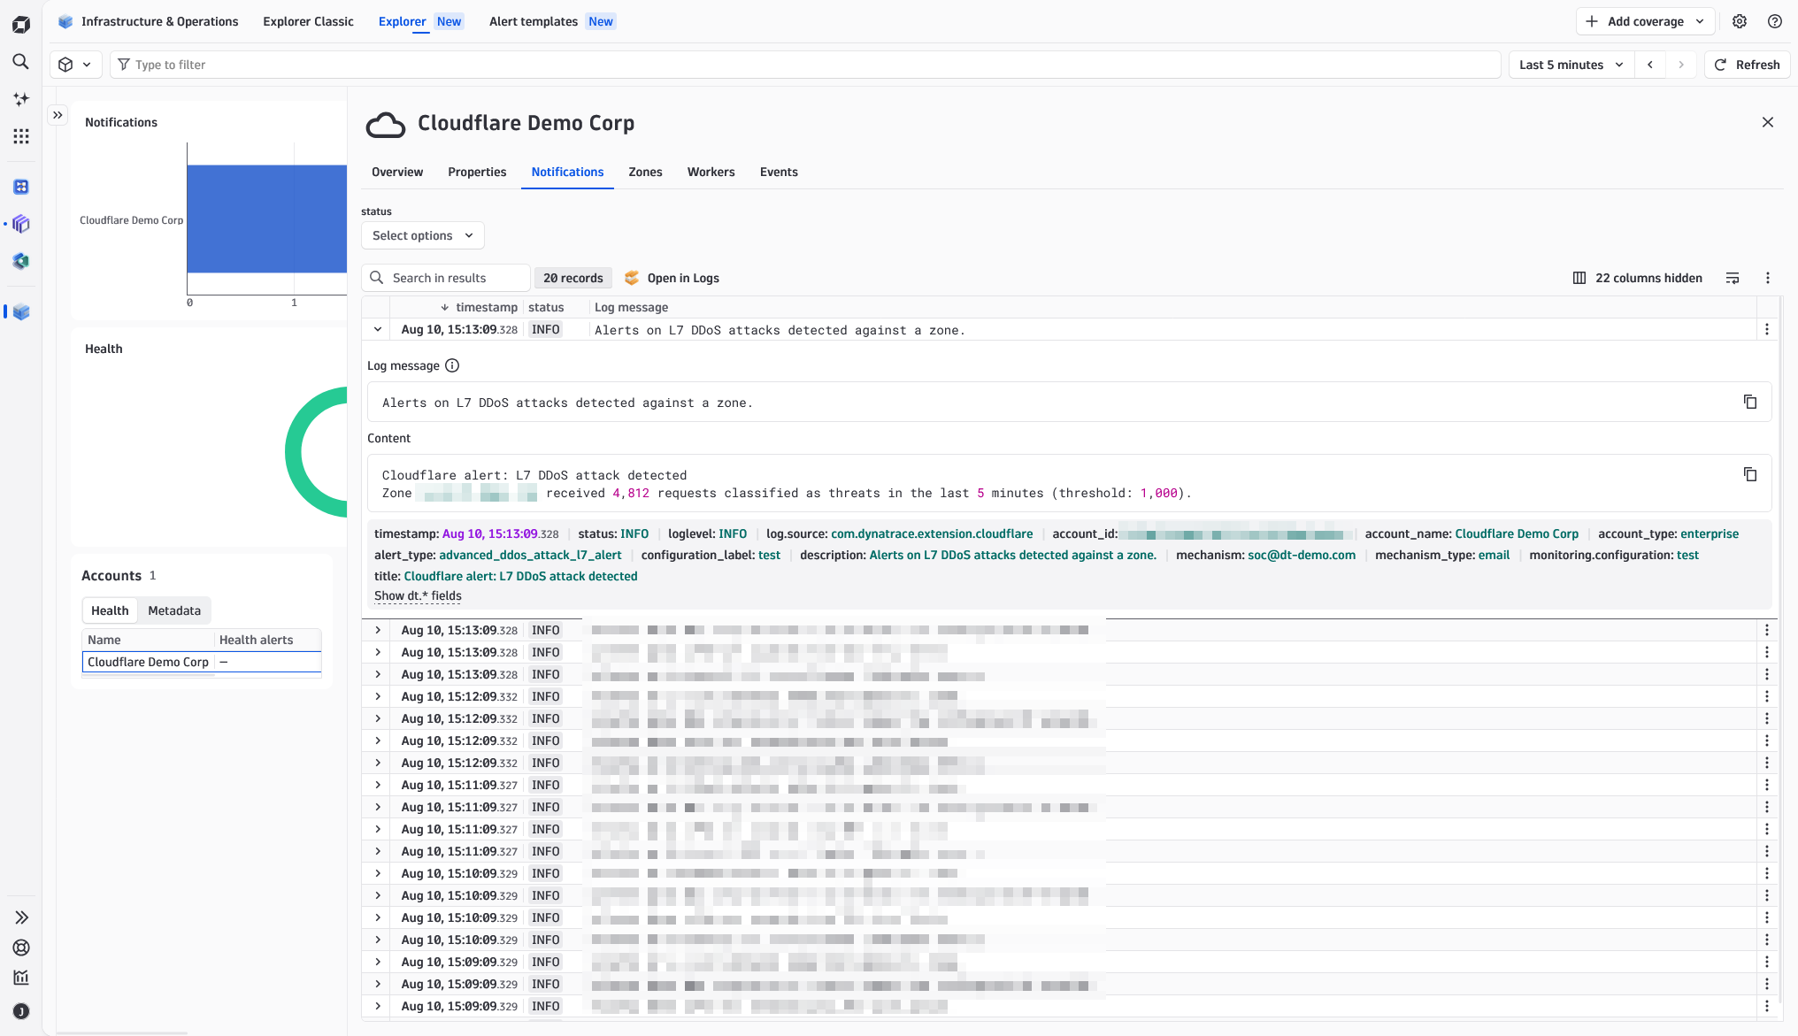Click the Search in results field
This screenshot has height=1036, width=1798.
pyautogui.click(x=446, y=278)
